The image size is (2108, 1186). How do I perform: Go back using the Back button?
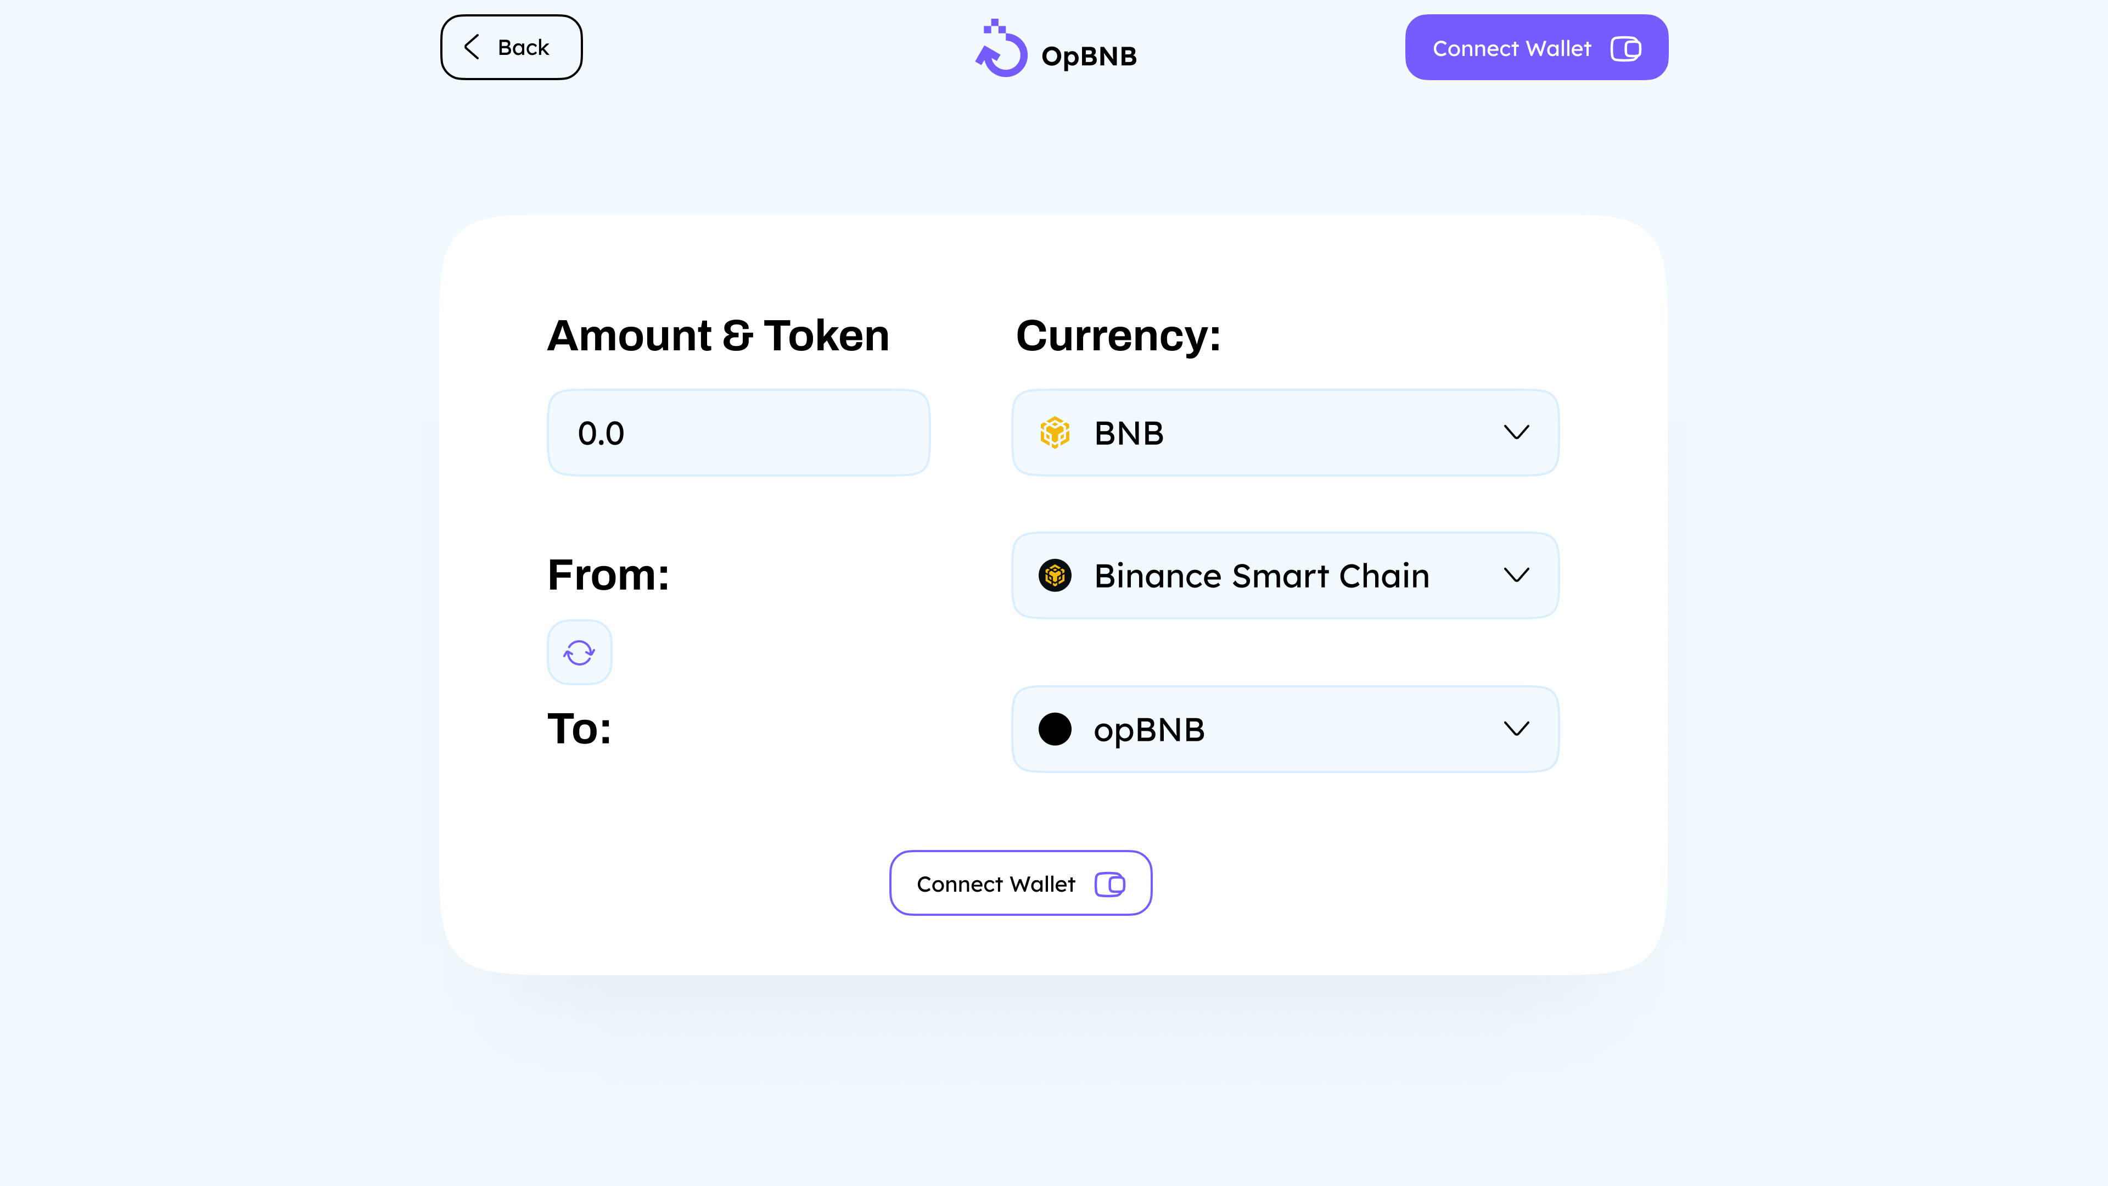point(512,47)
